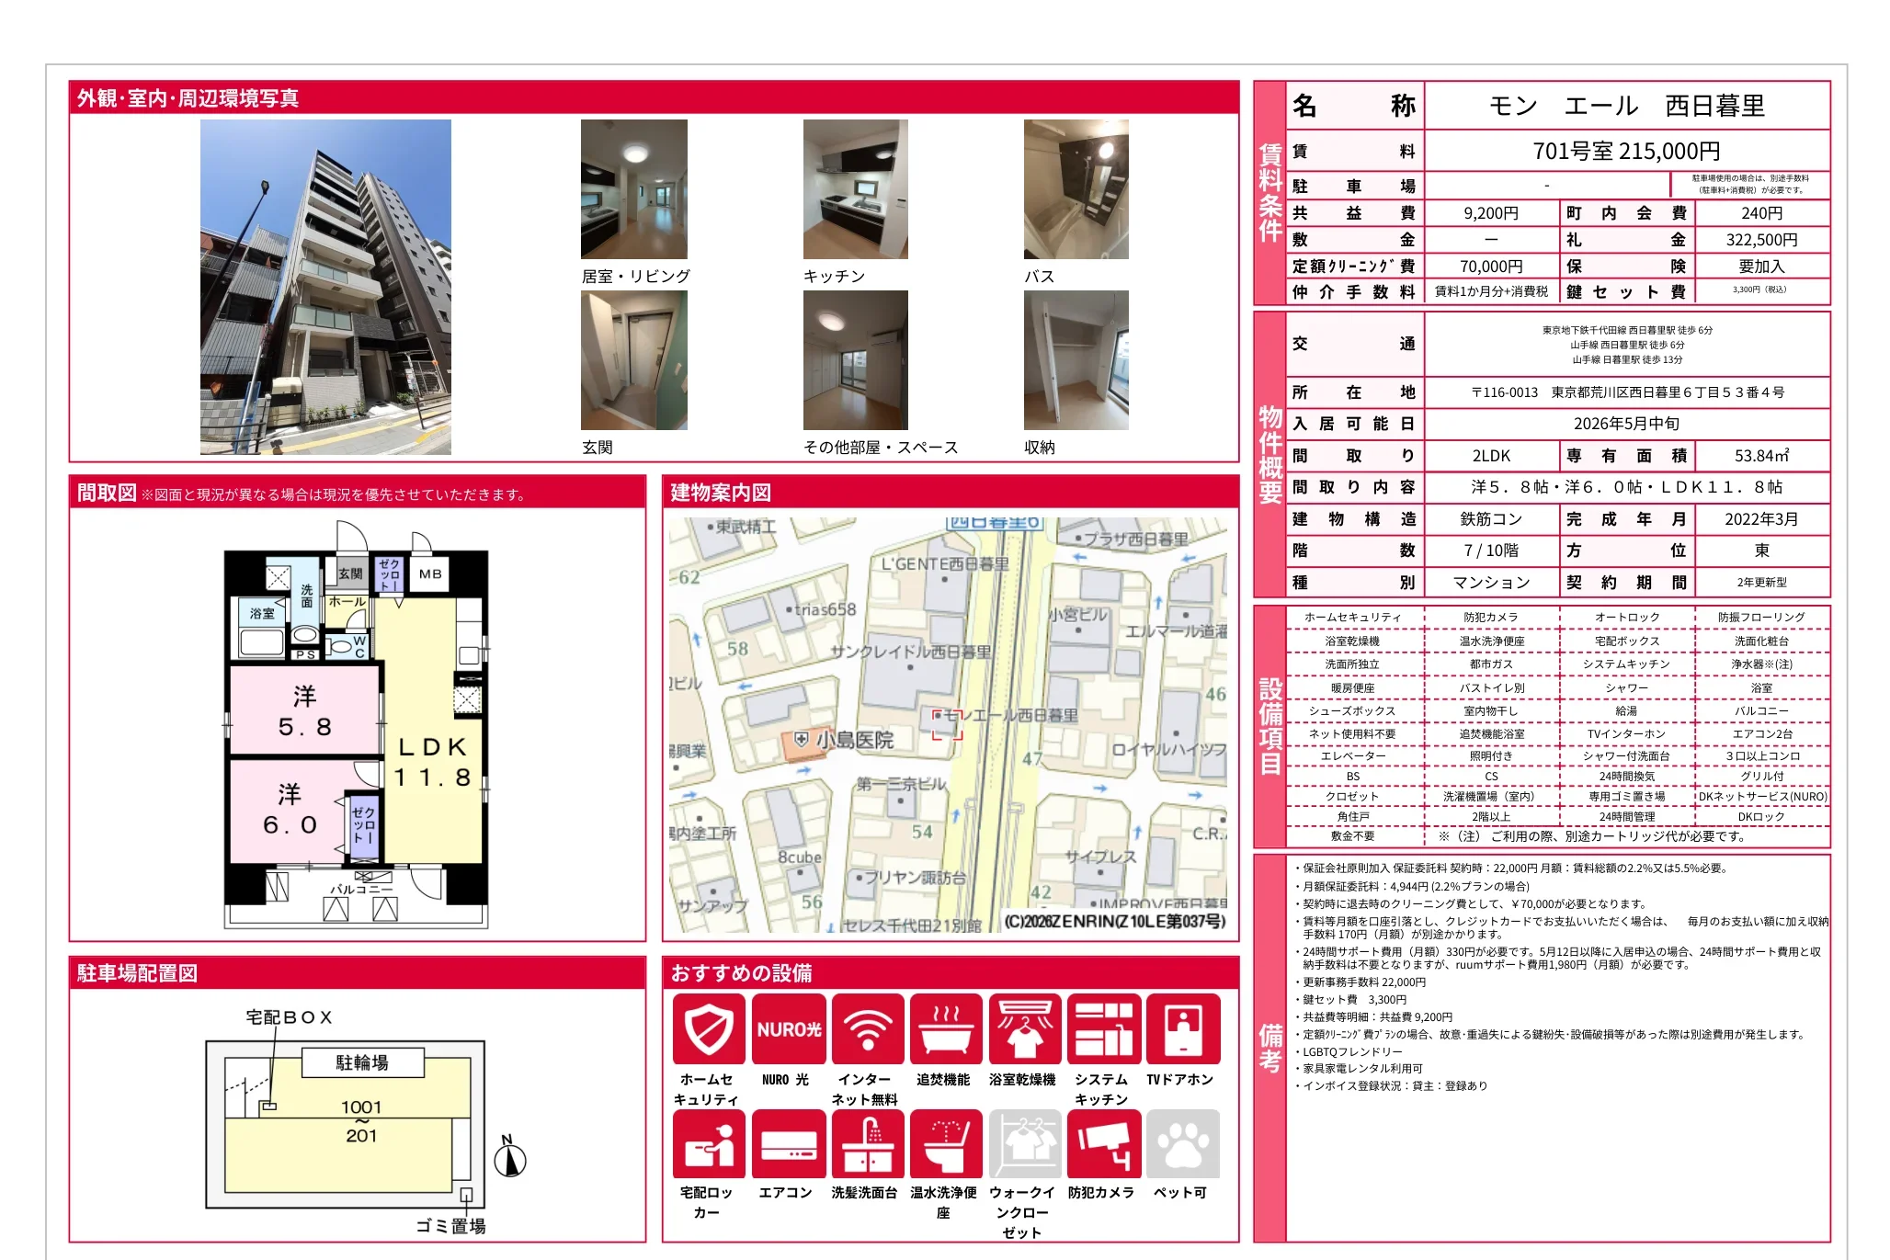Click the greyed-out walk-in closet icon
This screenshot has width=1890, height=1260.
pos(1024,1143)
